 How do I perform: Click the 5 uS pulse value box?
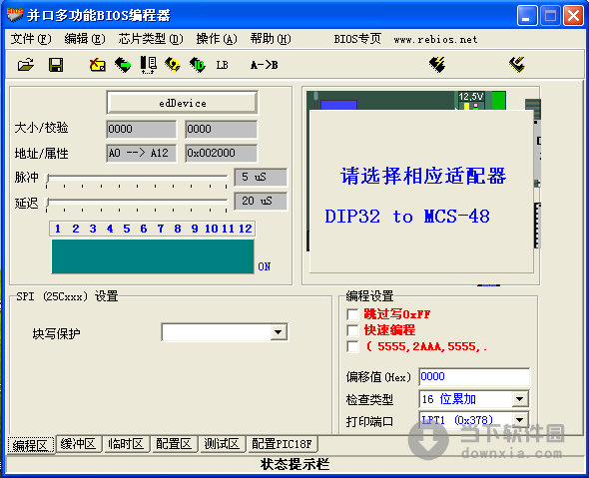(x=261, y=177)
